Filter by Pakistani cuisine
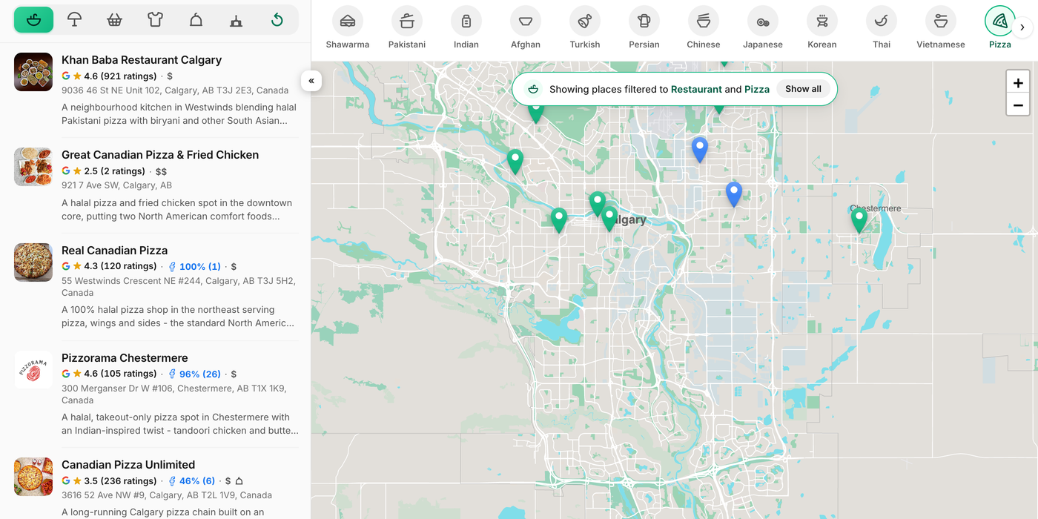1038x519 pixels. (407, 28)
